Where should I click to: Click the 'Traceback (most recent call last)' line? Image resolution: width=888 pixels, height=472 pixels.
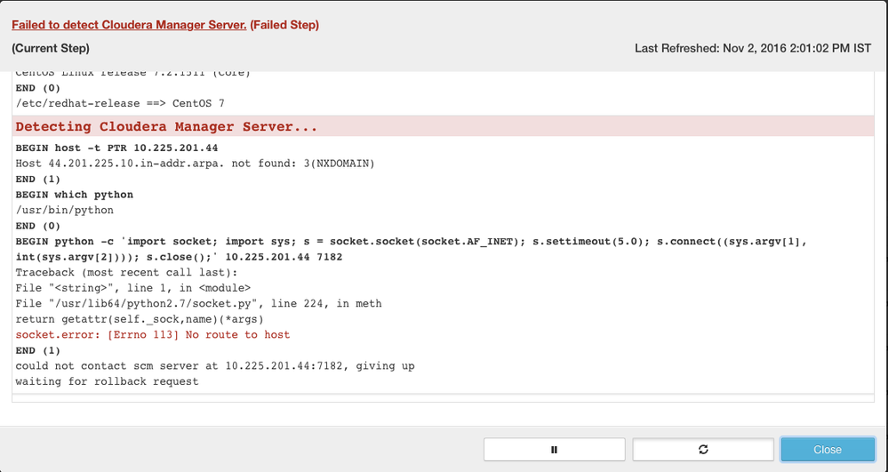click(x=126, y=272)
